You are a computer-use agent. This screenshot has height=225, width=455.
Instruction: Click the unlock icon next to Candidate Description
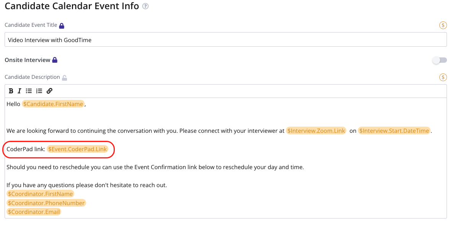click(x=65, y=78)
